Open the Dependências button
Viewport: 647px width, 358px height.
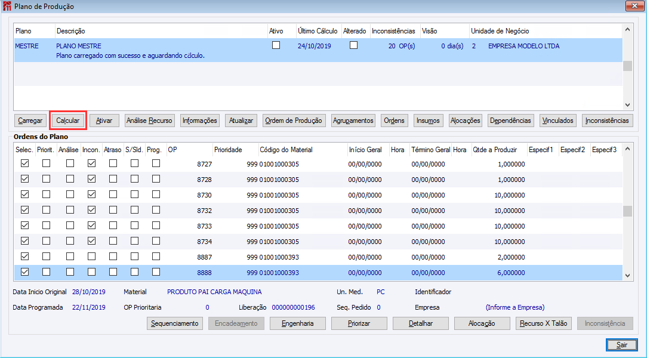click(x=510, y=121)
